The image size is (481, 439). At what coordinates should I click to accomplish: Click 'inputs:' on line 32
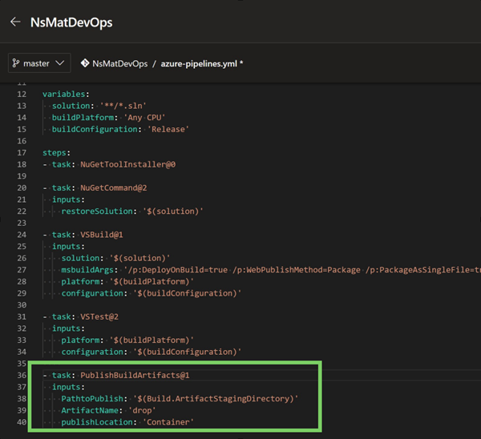pyautogui.click(x=68, y=328)
